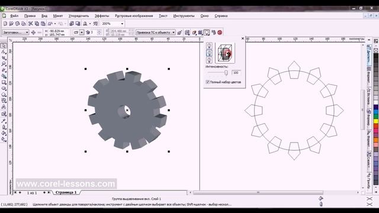
Task: Open the Текст menu
Action: [163, 16]
